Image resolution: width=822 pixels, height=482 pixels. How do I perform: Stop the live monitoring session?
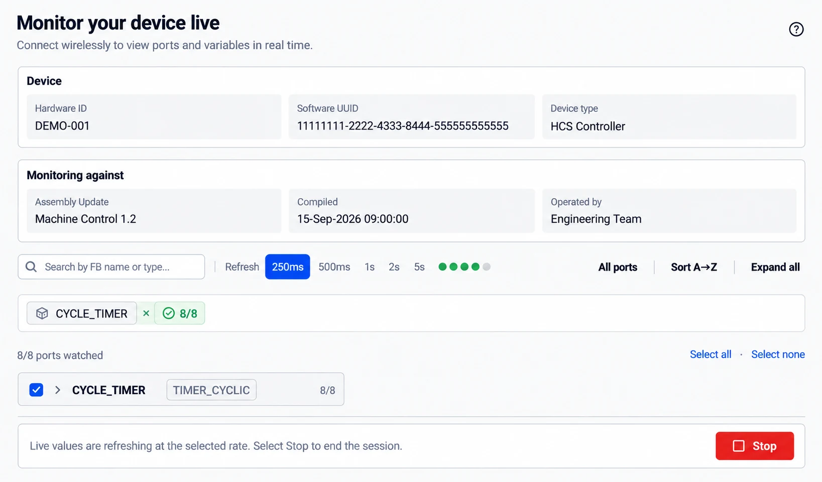pyautogui.click(x=755, y=446)
